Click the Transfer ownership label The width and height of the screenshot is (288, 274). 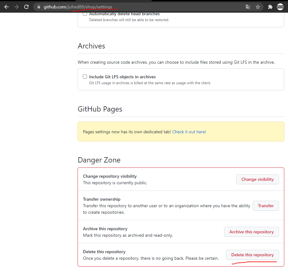(101, 199)
